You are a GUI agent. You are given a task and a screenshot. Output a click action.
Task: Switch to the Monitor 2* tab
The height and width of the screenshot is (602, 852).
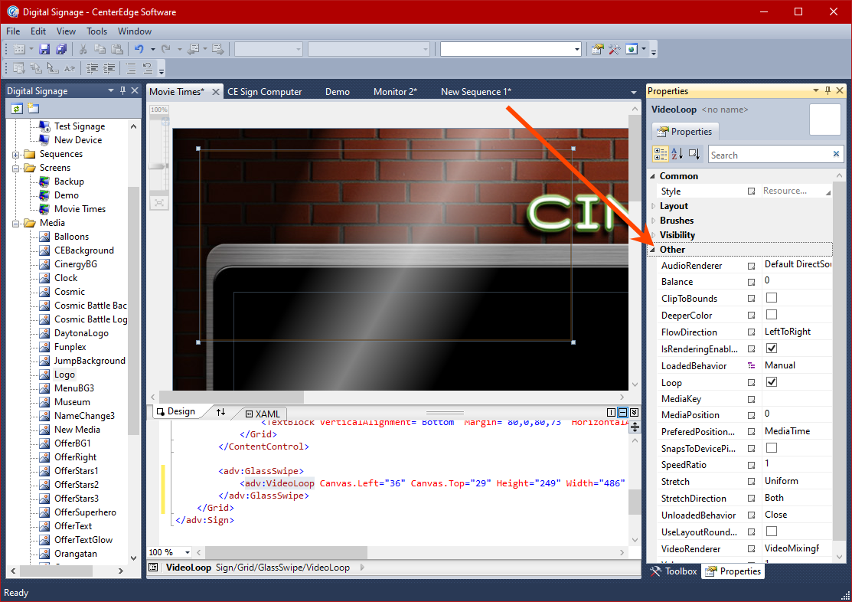click(395, 92)
